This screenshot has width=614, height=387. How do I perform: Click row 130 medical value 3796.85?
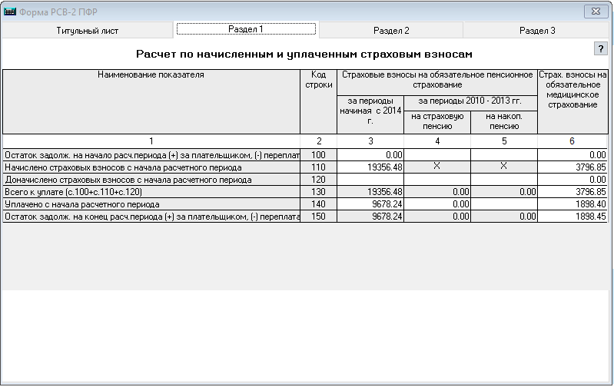pyautogui.click(x=573, y=192)
